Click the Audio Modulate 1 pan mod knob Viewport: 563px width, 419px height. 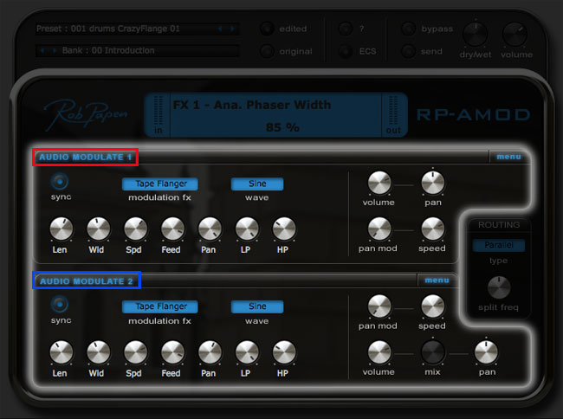click(x=379, y=229)
